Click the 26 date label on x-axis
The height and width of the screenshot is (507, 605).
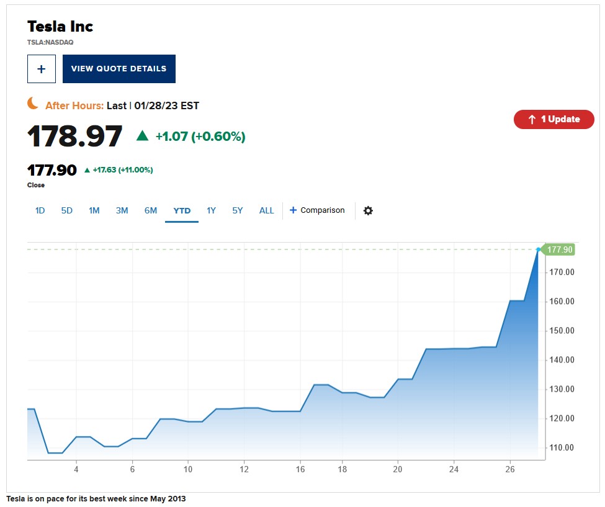pos(510,469)
